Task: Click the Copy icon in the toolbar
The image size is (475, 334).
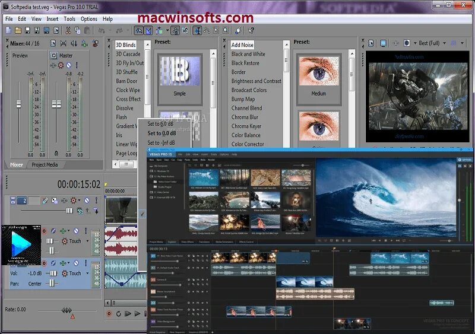Action: click(x=78, y=30)
